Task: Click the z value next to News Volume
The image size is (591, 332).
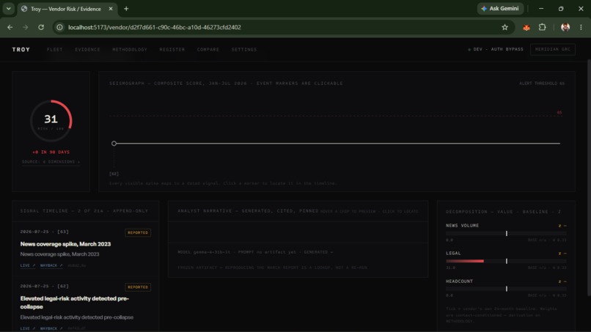Action: click(x=562, y=226)
